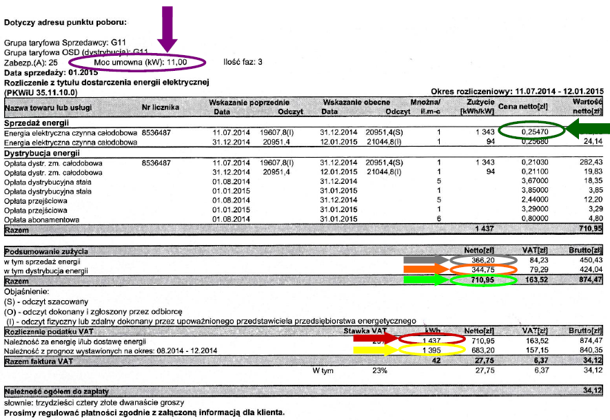Click the meter number 8536487 under Sprzedaż energii
The height and width of the screenshot is (420, 610).
point(156,132)
